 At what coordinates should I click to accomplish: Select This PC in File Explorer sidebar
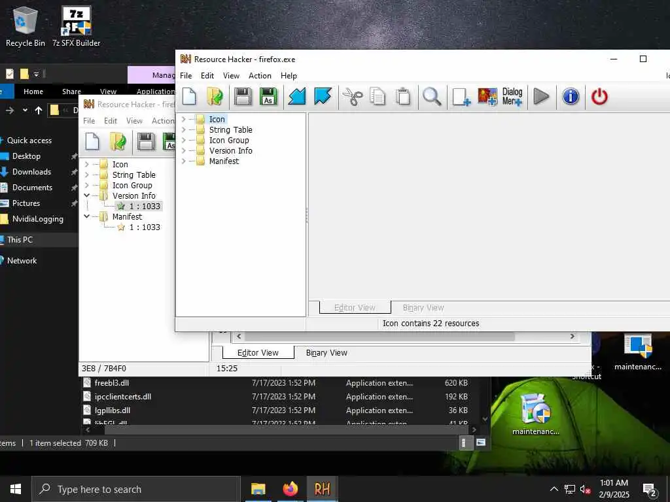coord(20,239)
